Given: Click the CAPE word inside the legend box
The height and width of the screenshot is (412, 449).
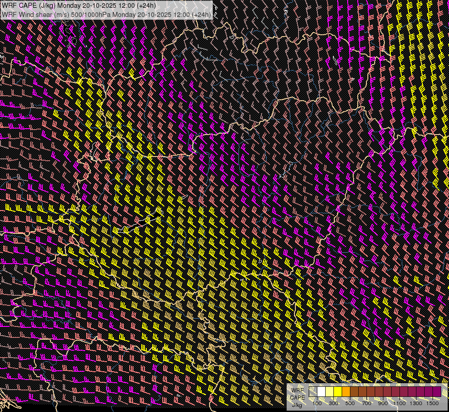Looking at the screenshot, I should [x=298, y=397].
